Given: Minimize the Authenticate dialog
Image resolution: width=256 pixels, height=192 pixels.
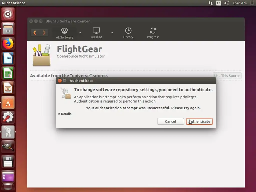Looking at the screenshot, I should point(65,80).
